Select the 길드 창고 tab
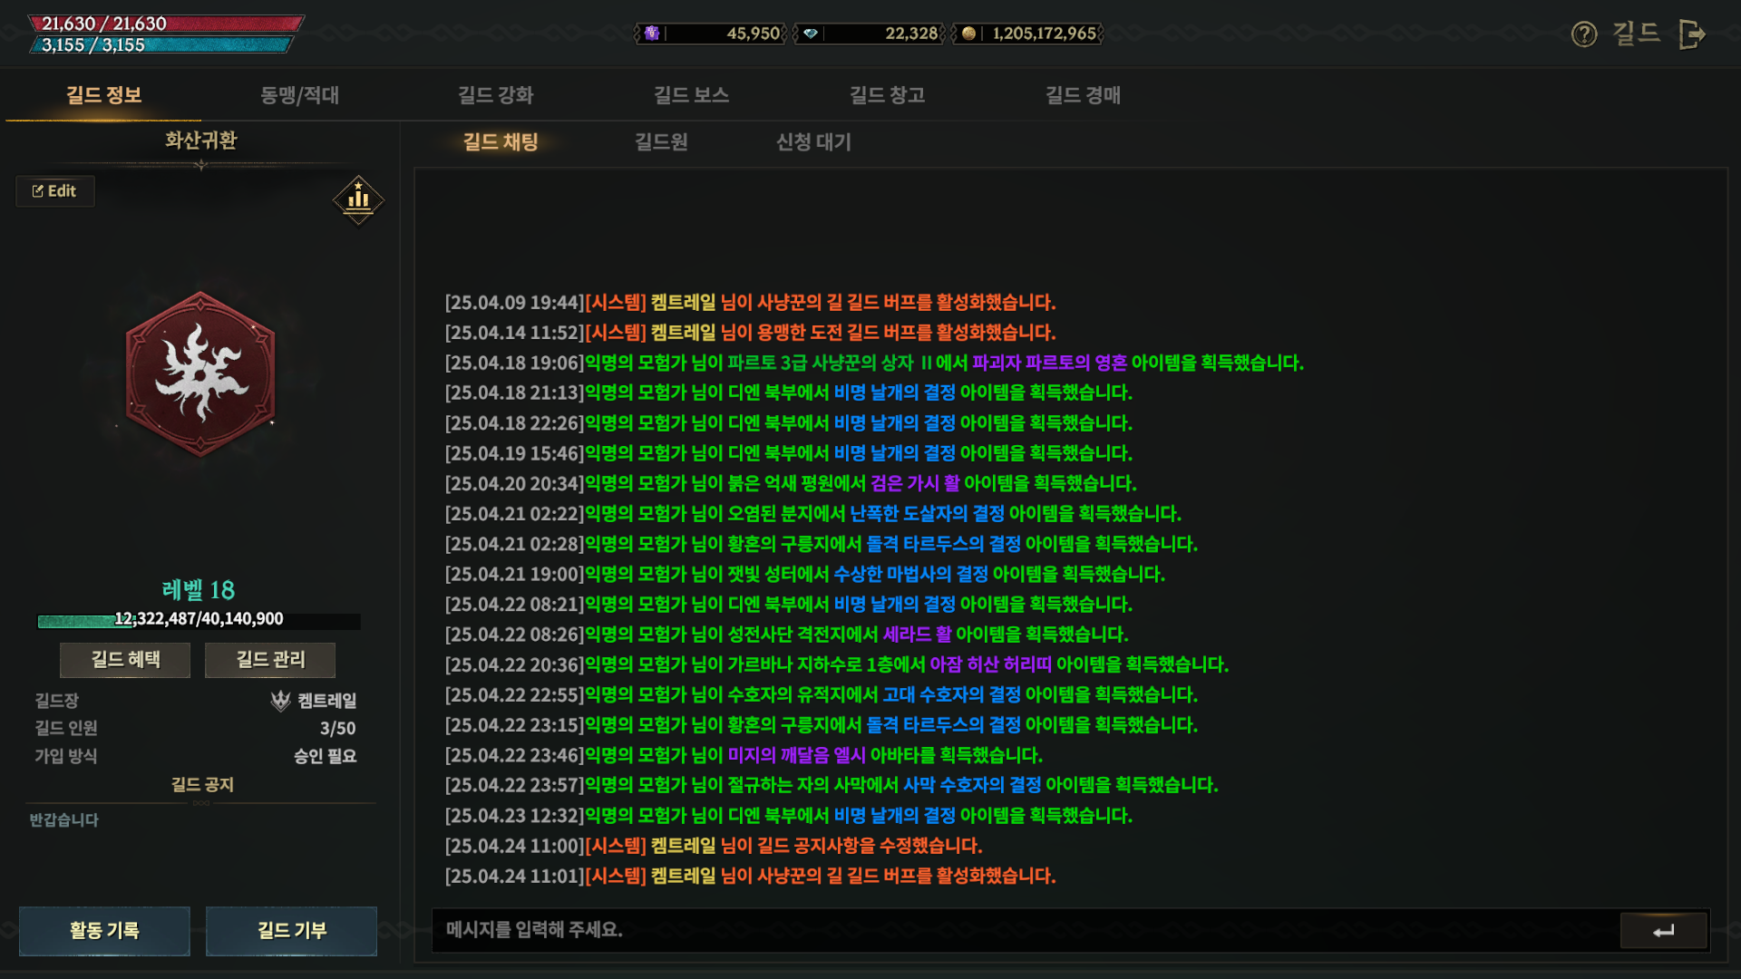 tap(887, 95)
